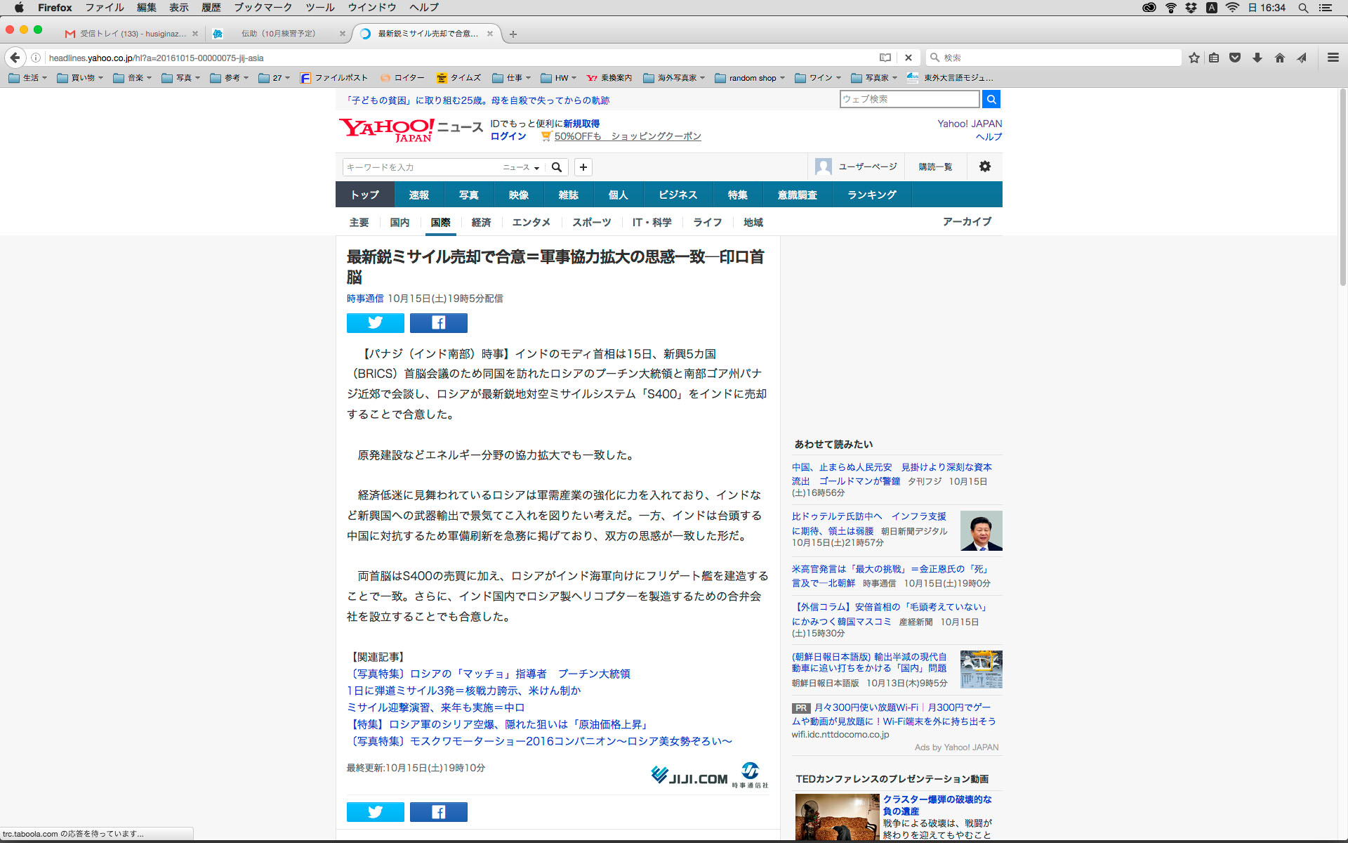Screen dimensions: 1348x843
Task: Click the top Twitter share button
Action: point(375,322)
